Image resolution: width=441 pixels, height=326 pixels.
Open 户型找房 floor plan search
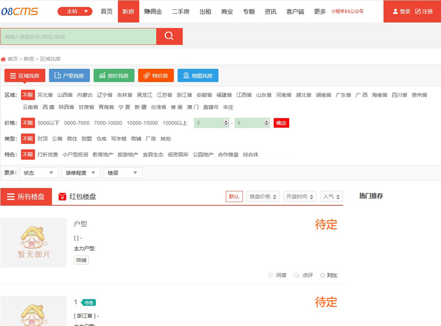tap(69, 75)
